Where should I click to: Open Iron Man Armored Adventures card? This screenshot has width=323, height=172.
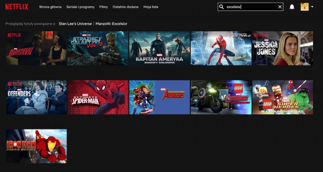pyautogui.click(x=36, y=146)
